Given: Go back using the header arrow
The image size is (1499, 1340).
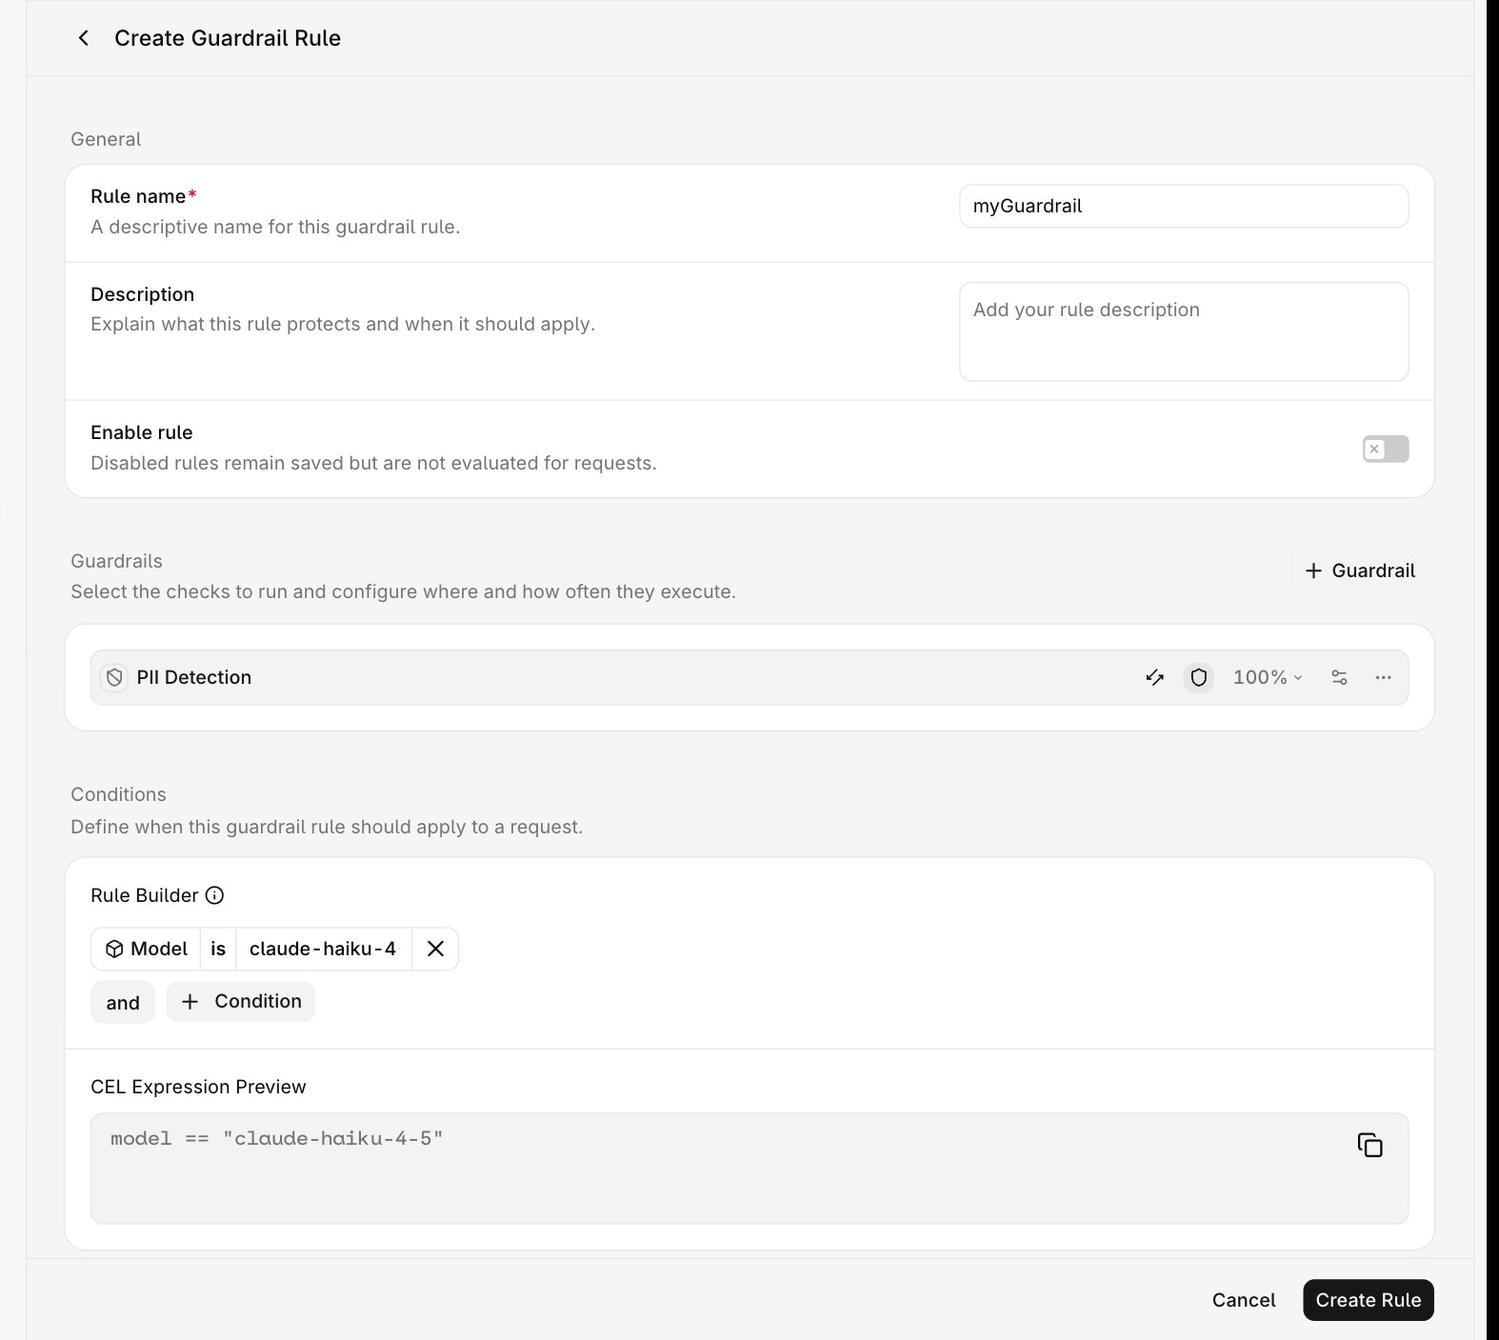Looking at the screenshot, I should coord(84,38).
